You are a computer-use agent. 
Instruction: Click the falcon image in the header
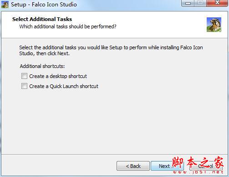pos(214,25)
